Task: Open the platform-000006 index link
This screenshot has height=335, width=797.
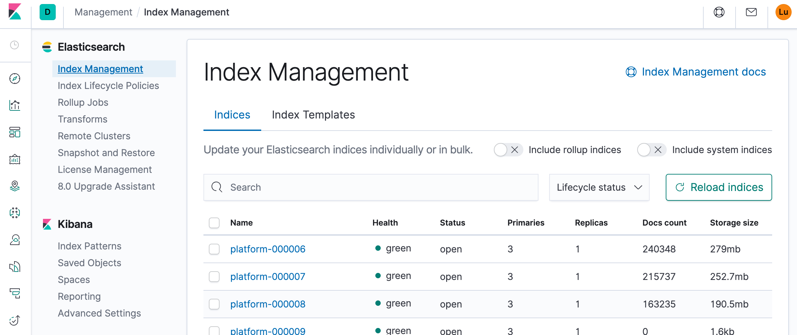Action: point(268,249)
